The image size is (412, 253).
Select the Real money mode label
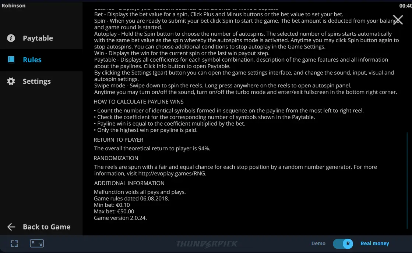point(375,243)
